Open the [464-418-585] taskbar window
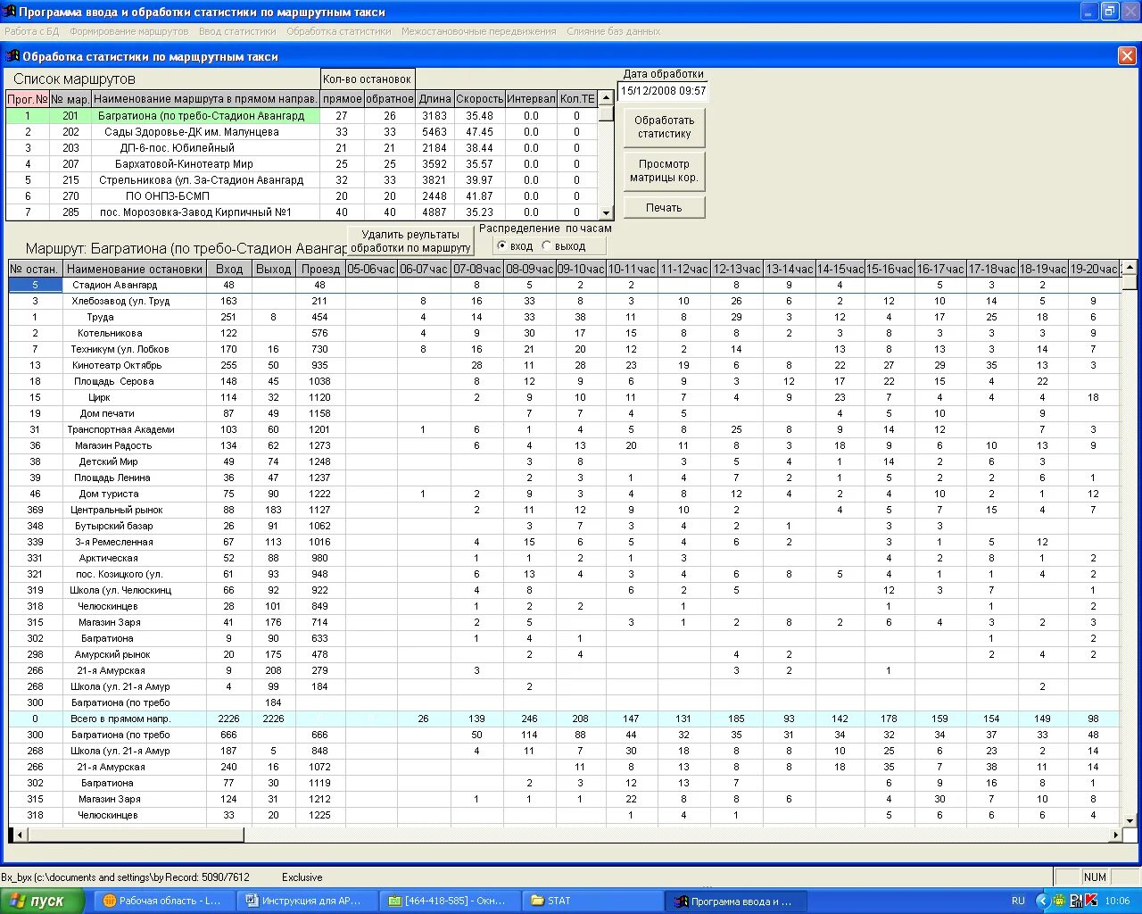 (x=451, y=901)
